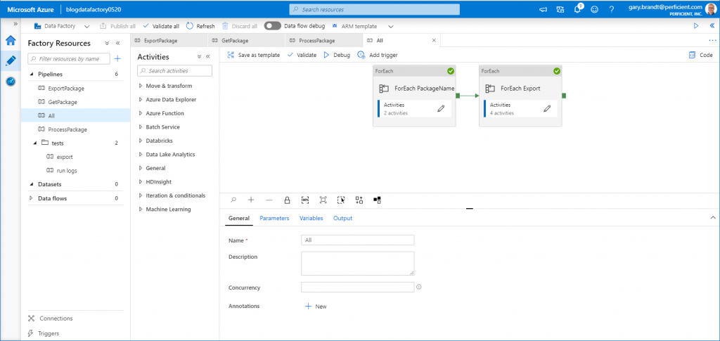Click the Debug button
The height and width of the screenshot is (341, 720).
pyautogui.click(x=337, y=55)
